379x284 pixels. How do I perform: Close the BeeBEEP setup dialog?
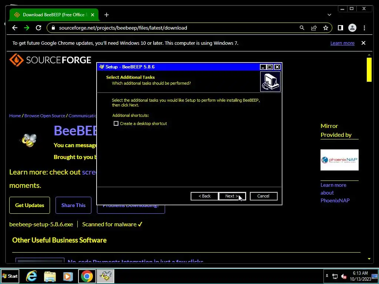tap(277, 67)
